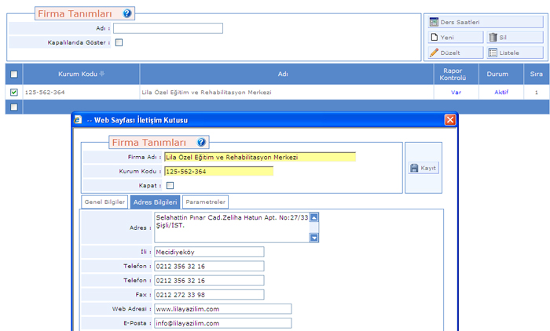Click the Kurum Kodu input in dialog
The image size is (550, 331).
(x=218, y=171)
